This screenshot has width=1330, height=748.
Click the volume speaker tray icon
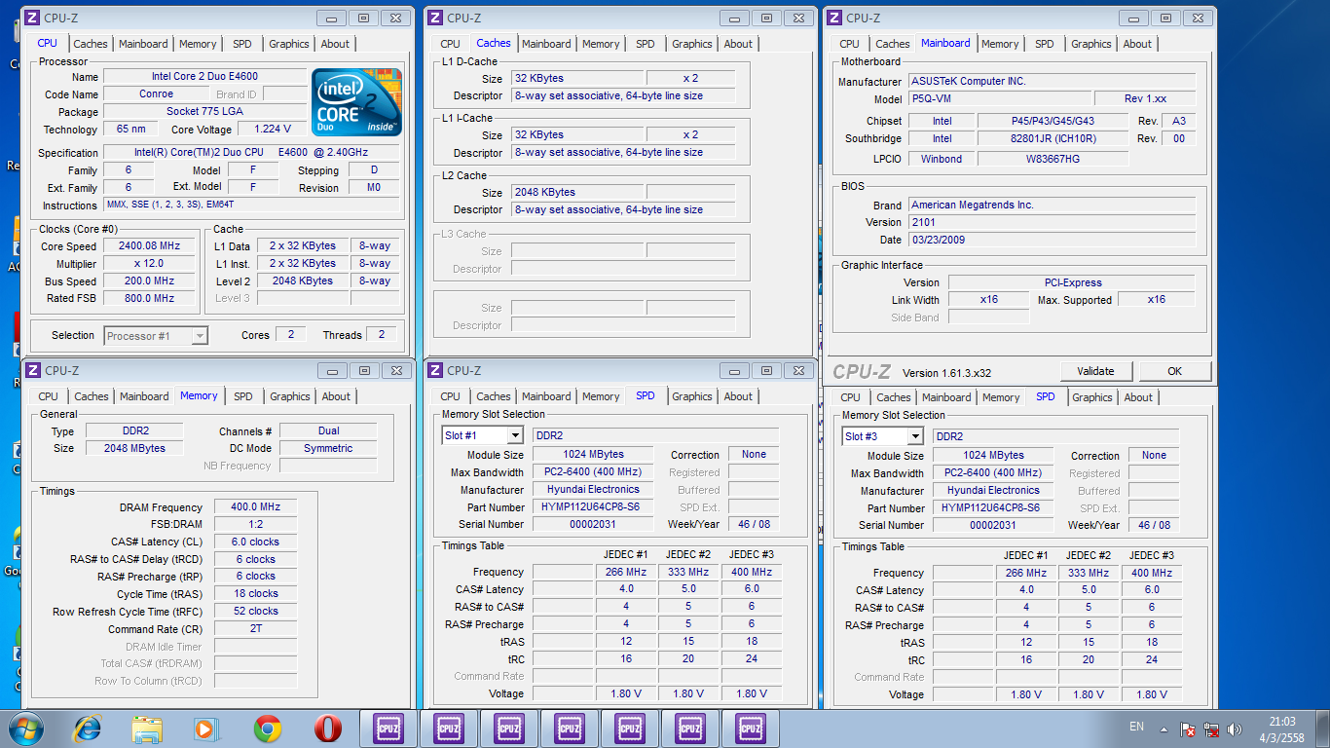[x=1236, y=729]
